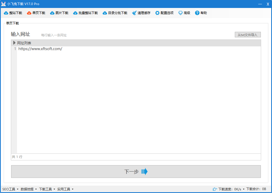This screenshot has height=193, width=272.
Task: Collapse the 网址列表 triangle expander
Action: click(x=14, y=43)
